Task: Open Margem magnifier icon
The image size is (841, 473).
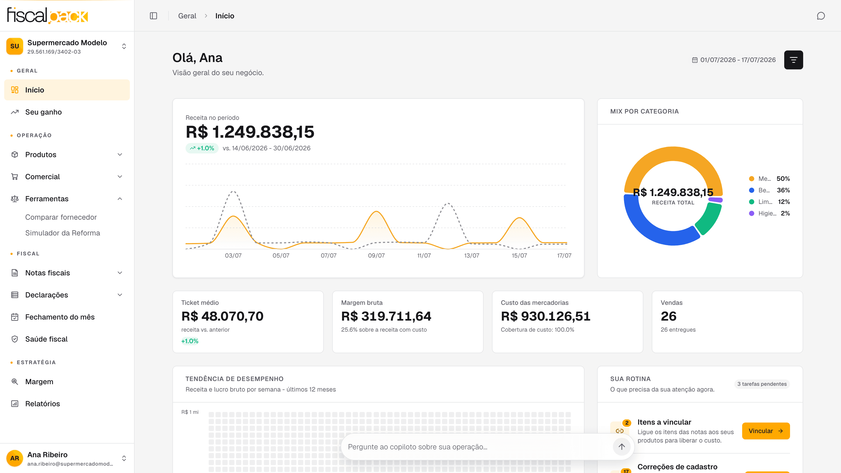Action: (15, 381)
